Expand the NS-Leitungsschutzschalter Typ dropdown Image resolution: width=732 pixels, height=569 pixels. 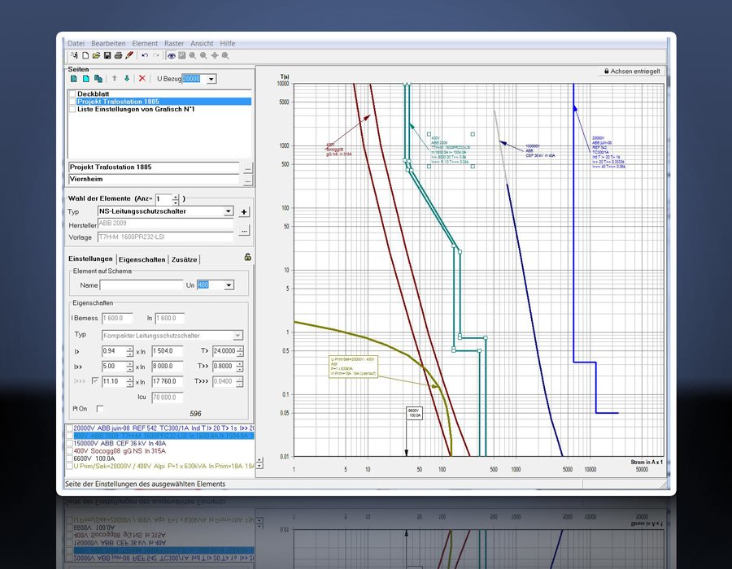228,211
